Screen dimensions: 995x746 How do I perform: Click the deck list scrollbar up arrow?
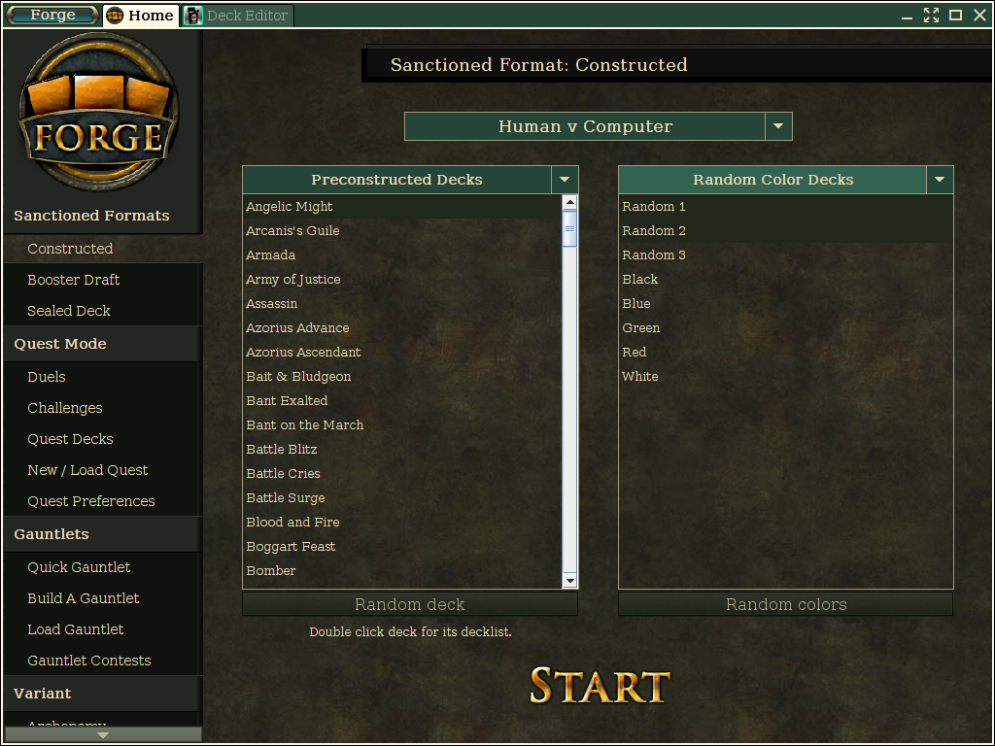569,203
